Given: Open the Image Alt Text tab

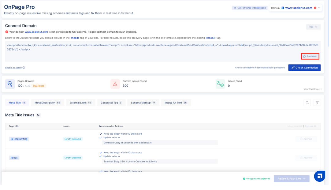Looking at the screenshot, I should (176, 103).
